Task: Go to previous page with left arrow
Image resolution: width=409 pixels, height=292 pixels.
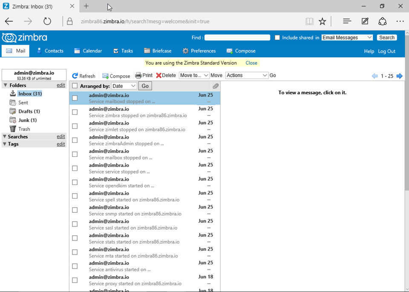Action: (374, 76)
